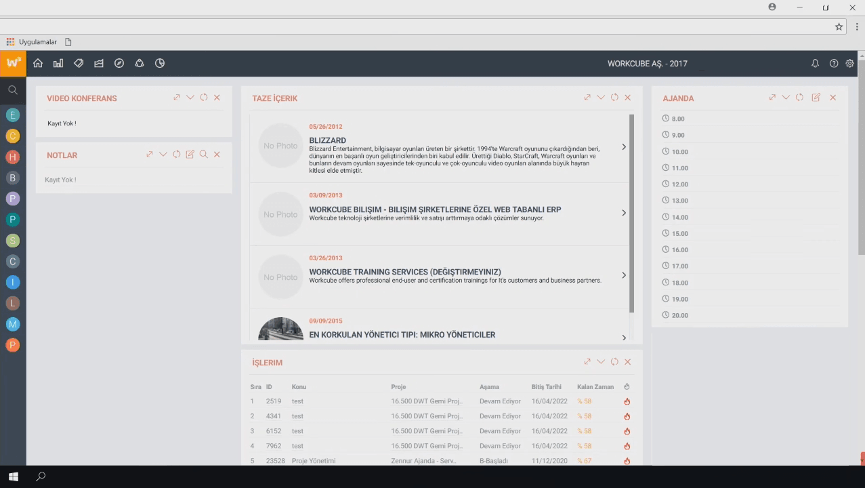Maximize the Video Konferans panel
865x488 pixels.
click(x=177, y=98)
